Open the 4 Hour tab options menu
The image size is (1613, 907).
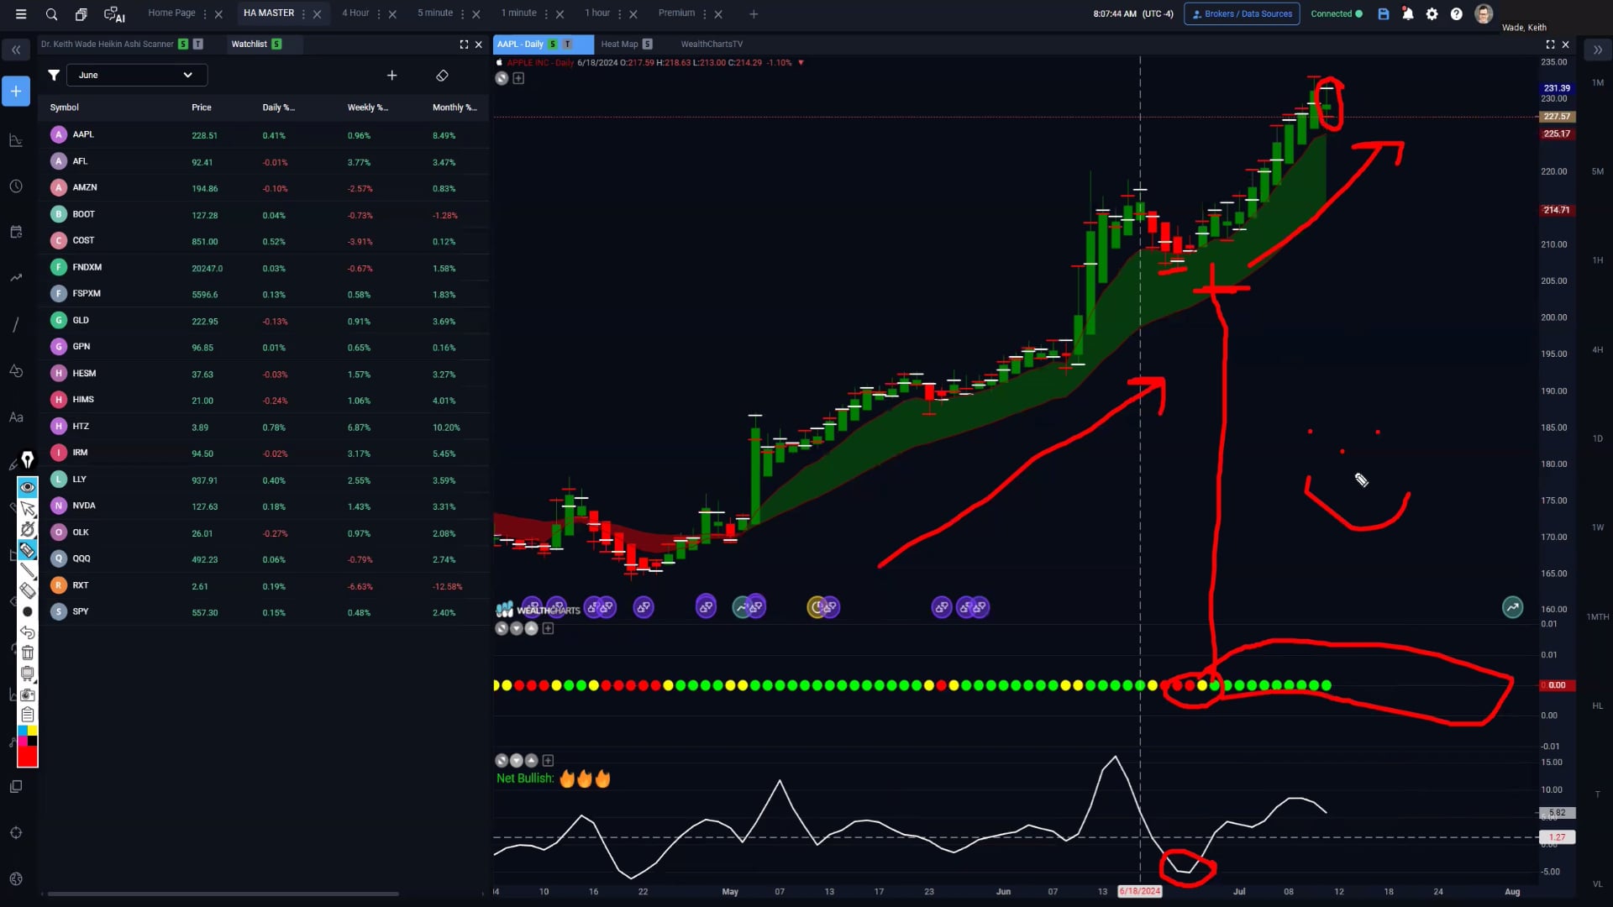(379, 14)
